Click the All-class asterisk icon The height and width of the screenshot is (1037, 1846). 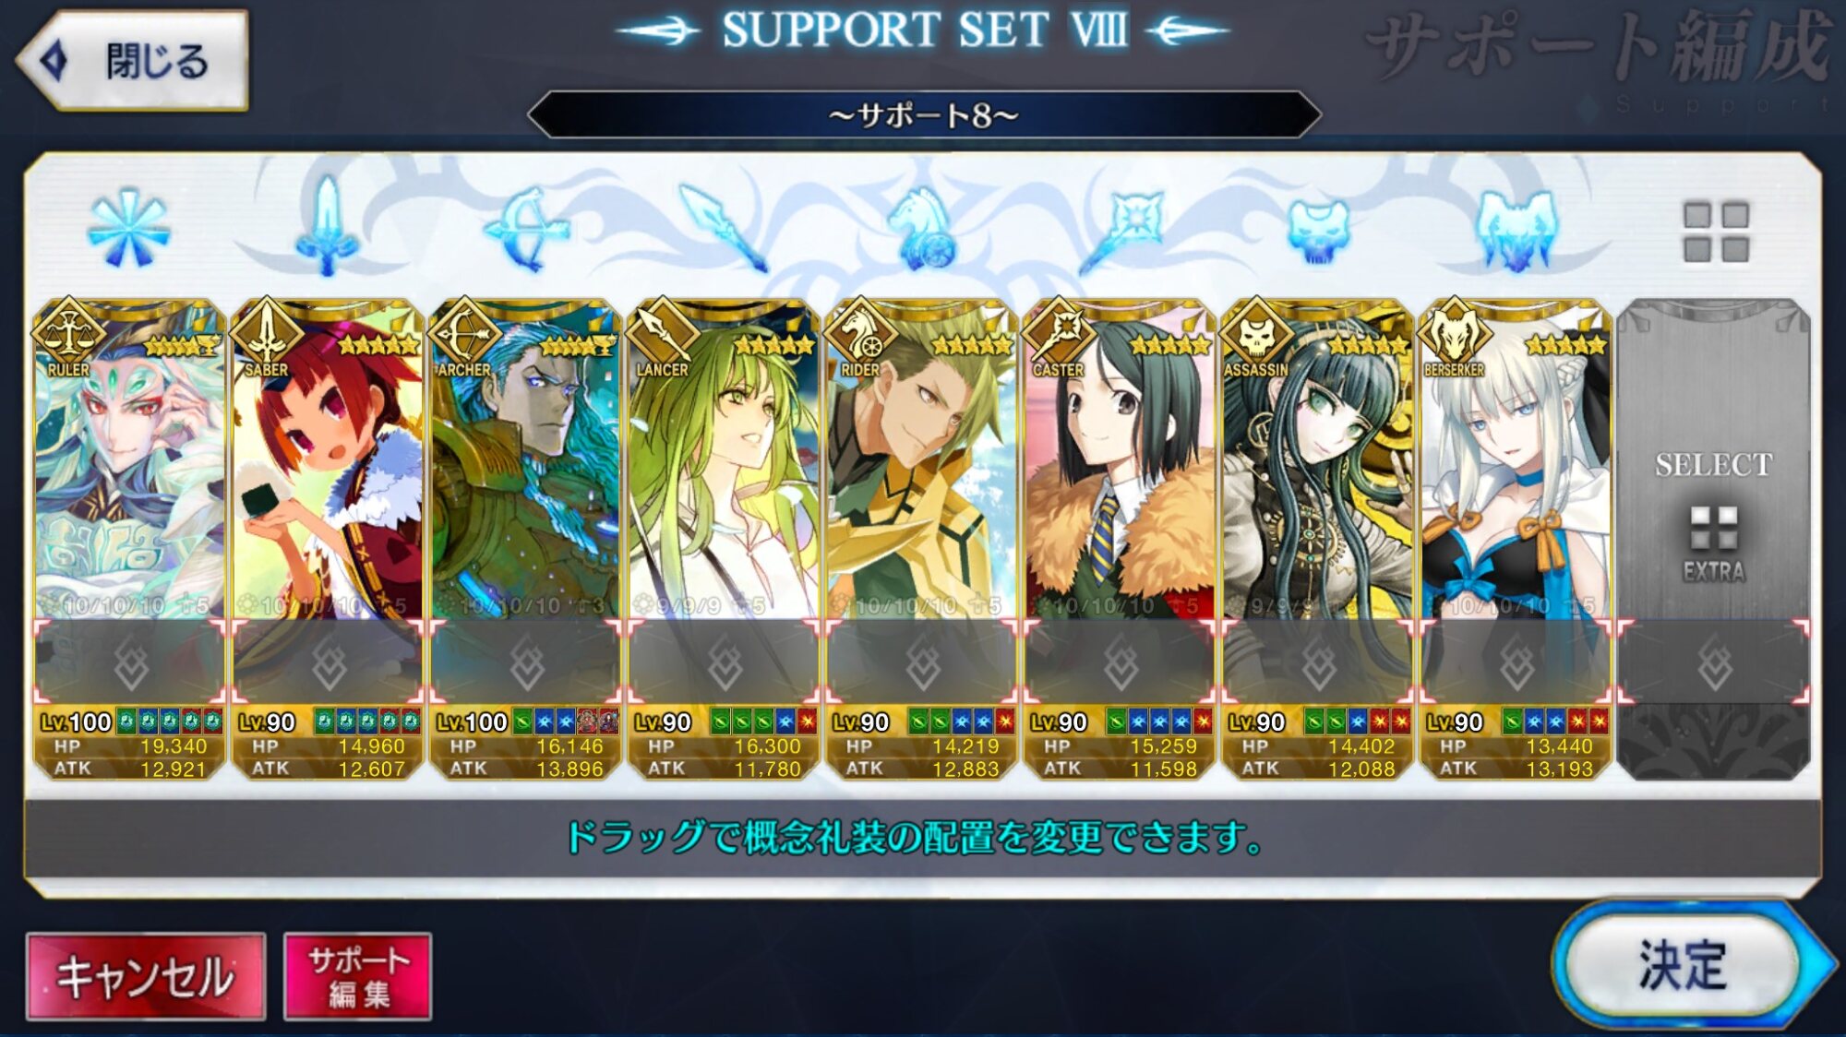click(x=128, y=229)
